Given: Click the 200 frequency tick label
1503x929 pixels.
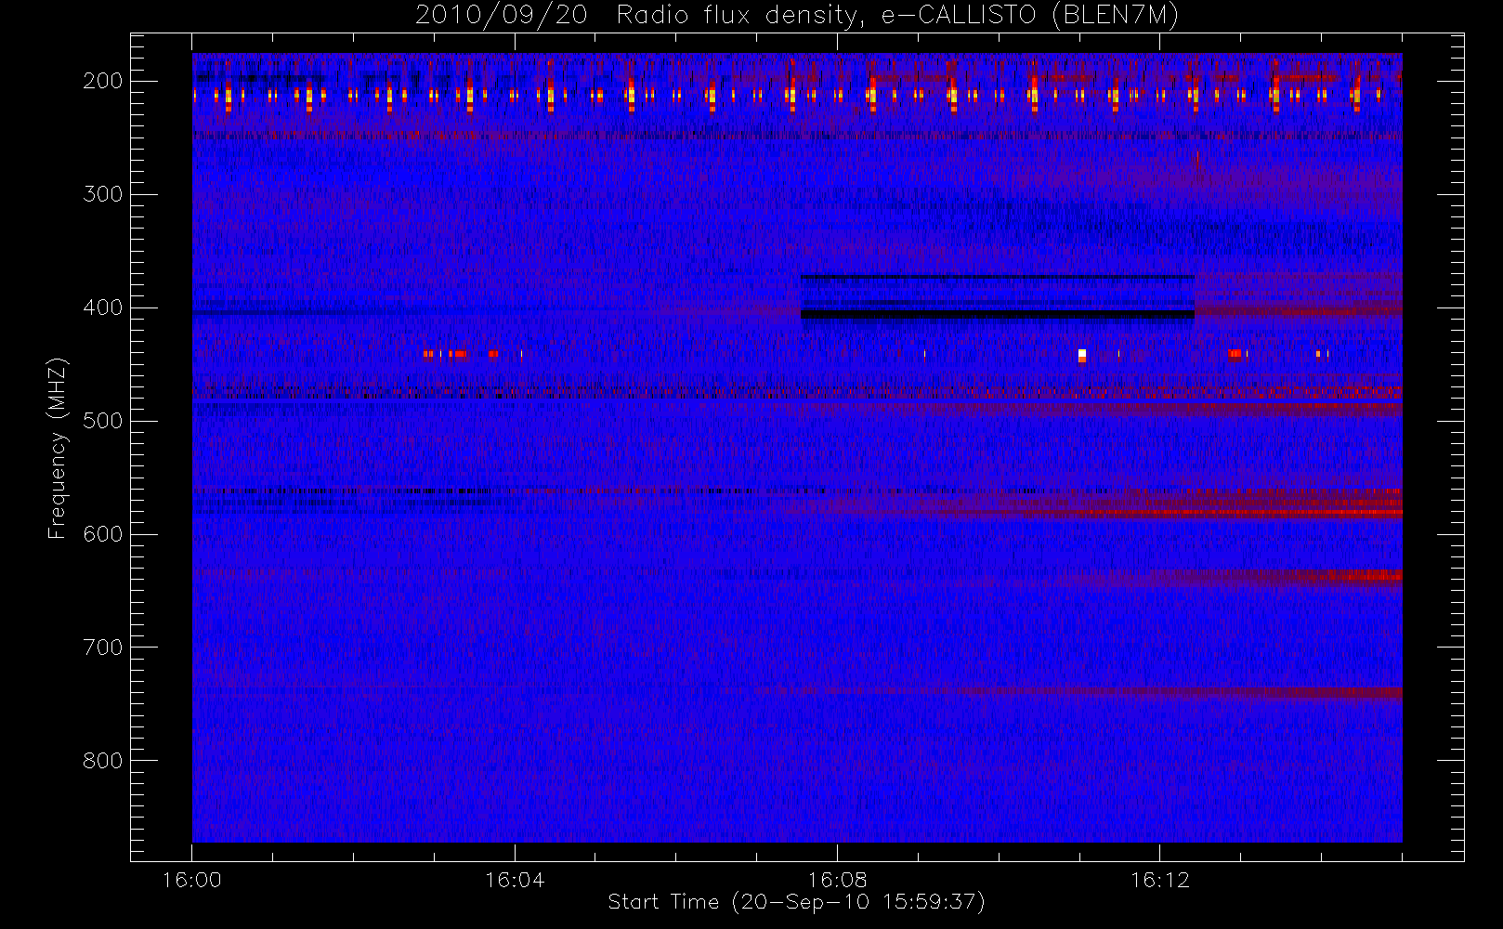Looking at the screenshot, I should tap(102, 81).
